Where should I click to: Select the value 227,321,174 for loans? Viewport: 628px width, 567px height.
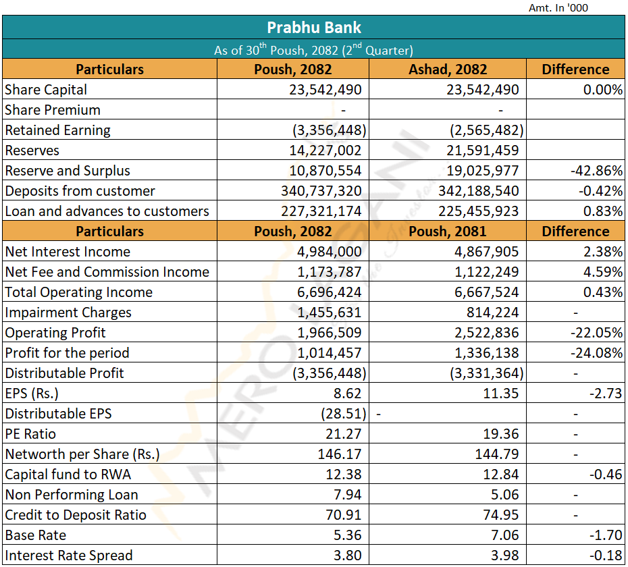pos(321,211)
